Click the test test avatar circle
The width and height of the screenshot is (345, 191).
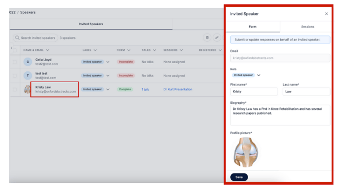(x=28, y=75)
